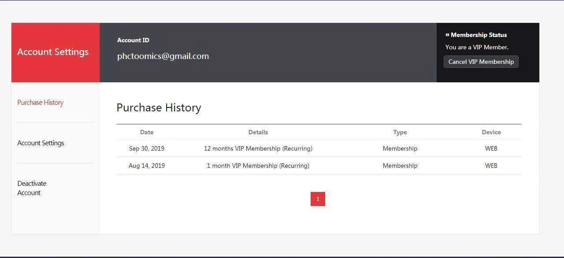564x258 pixels.
Task: Click the Account ID label
Action: pyautogui.click(x=133, y=40)
